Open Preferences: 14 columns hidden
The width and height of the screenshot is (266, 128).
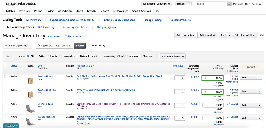click(x=239, y=35)
